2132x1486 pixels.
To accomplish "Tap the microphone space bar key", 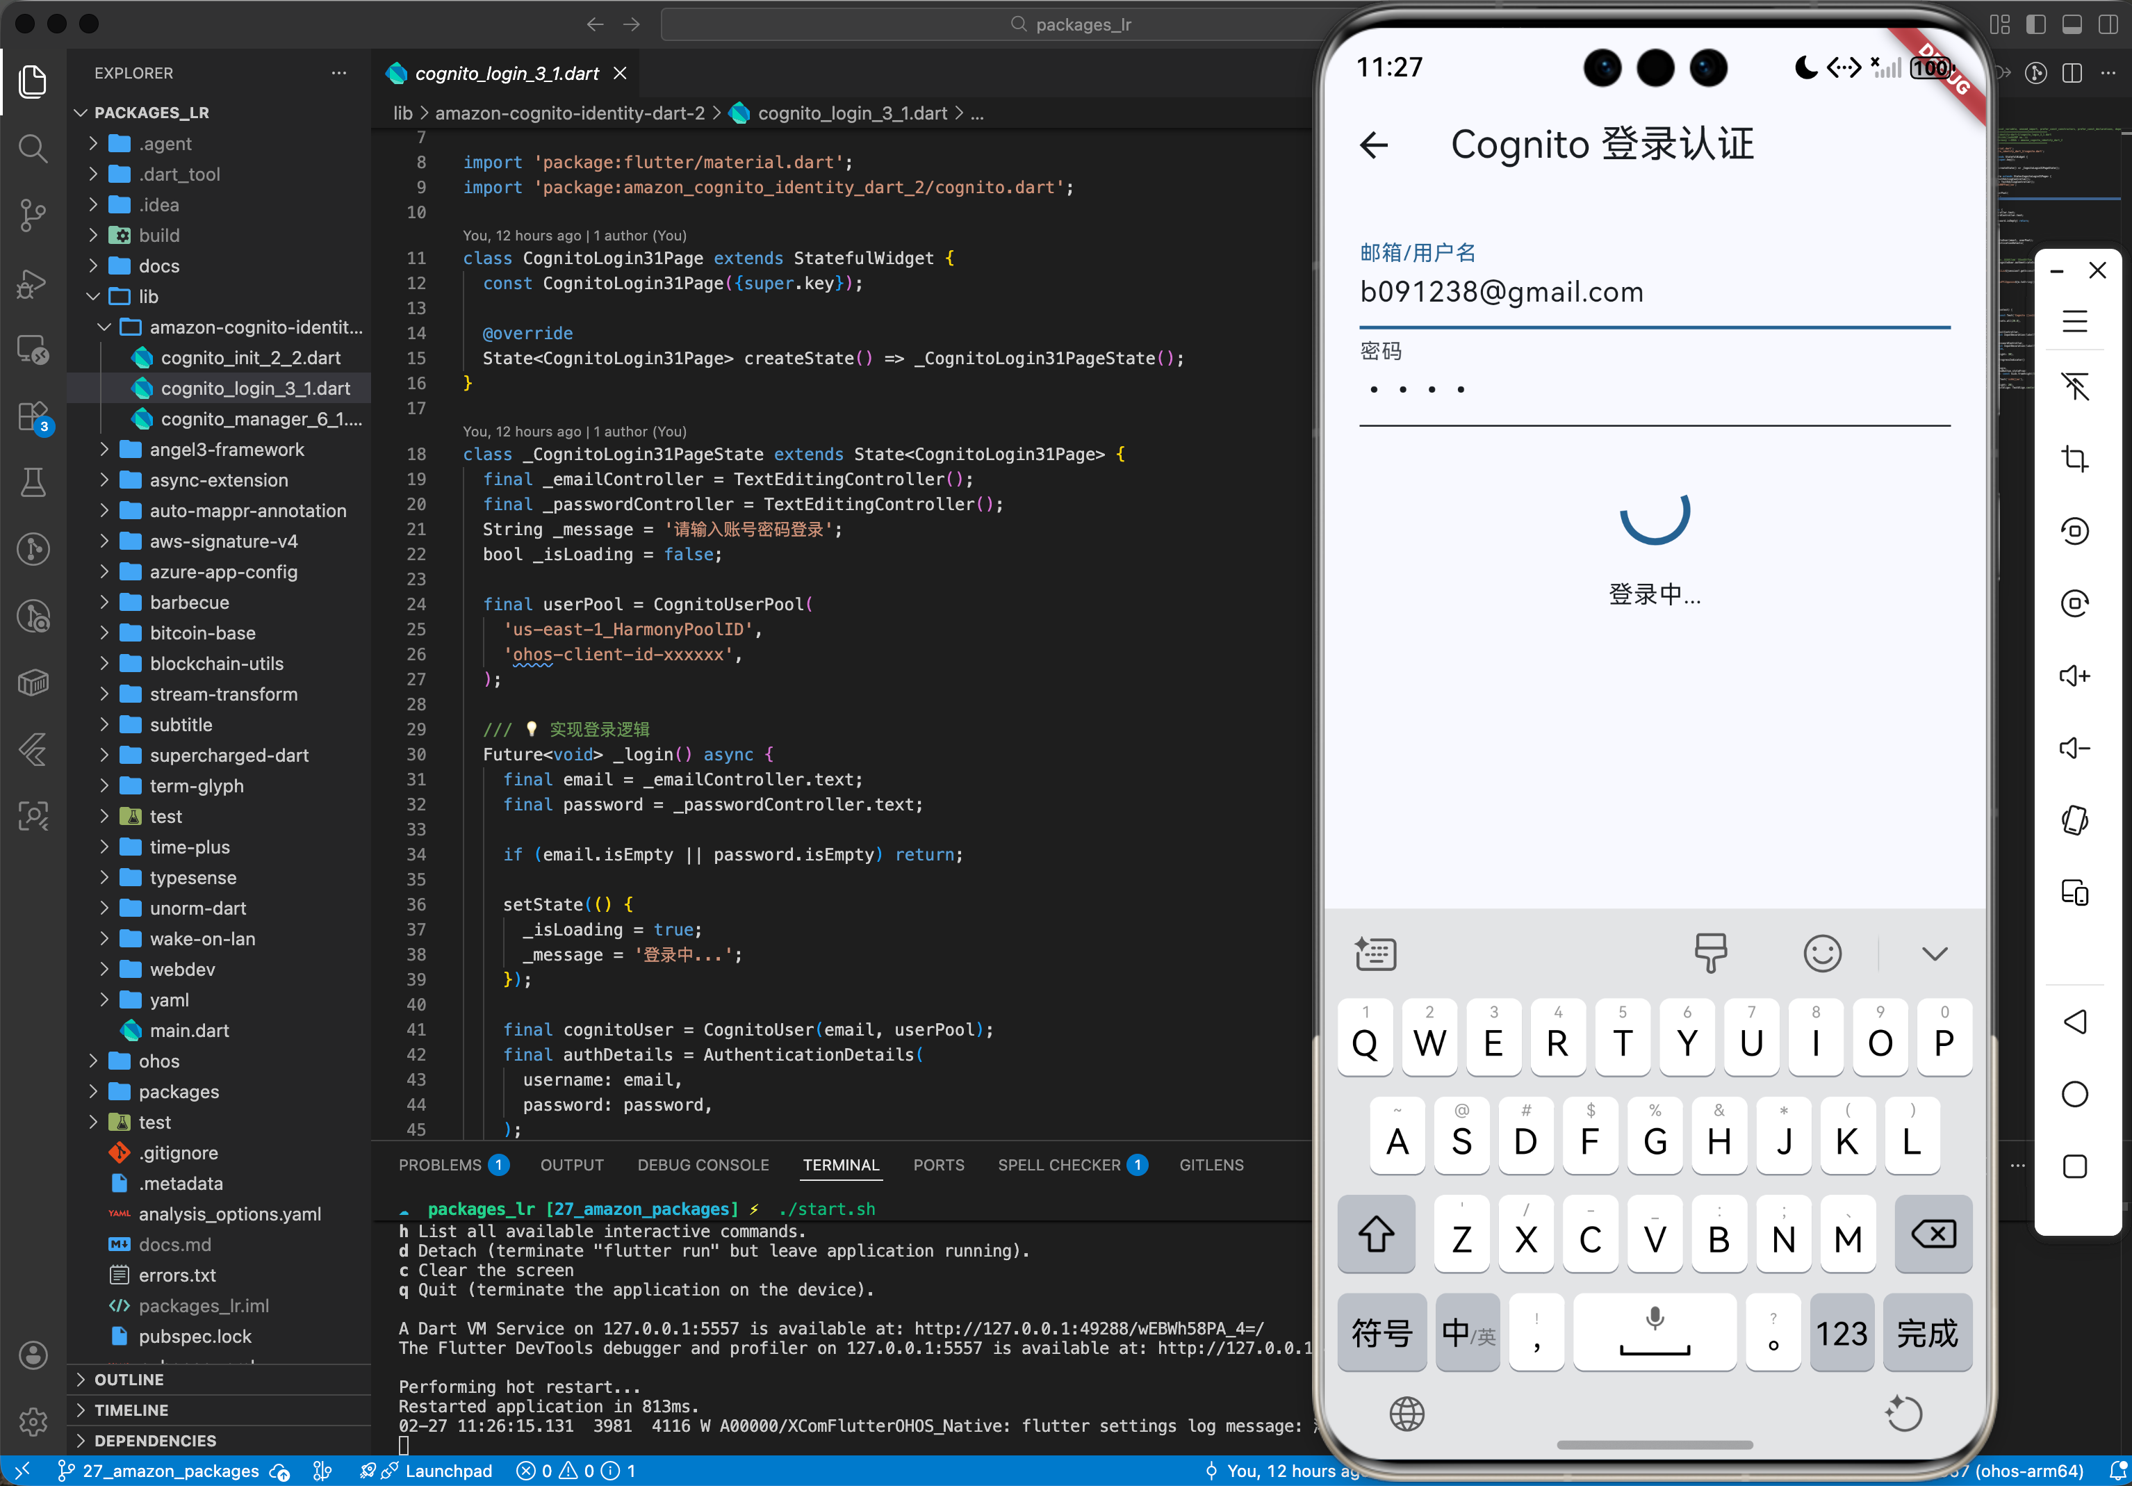I will point(1655,1332).
